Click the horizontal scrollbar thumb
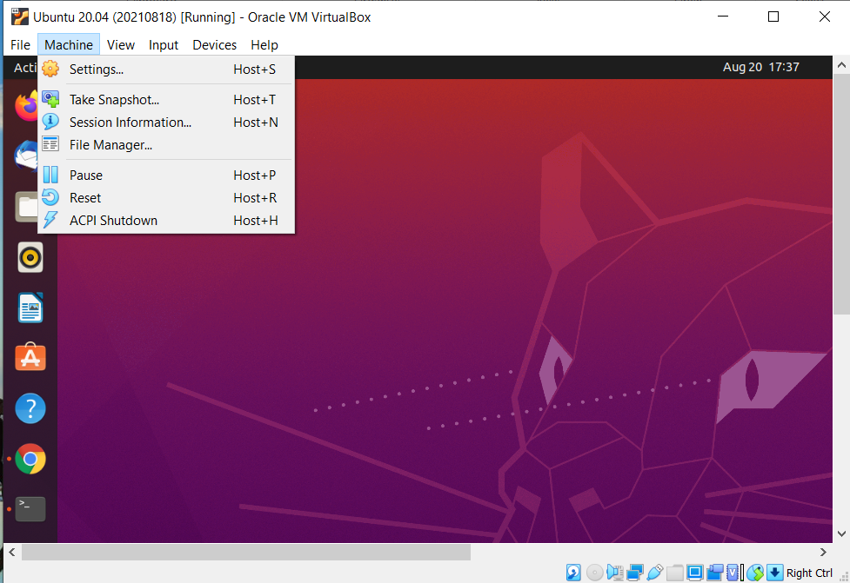850x583 pixels. (246, 552)
